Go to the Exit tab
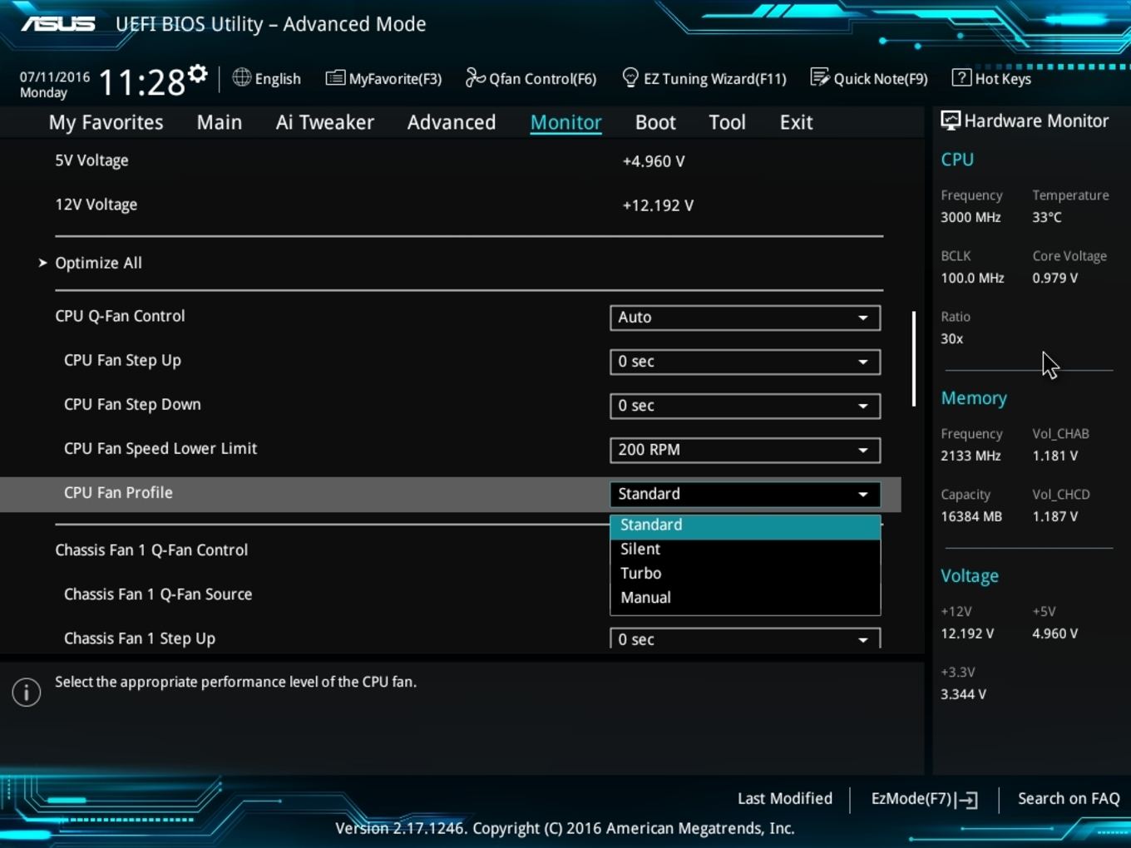This screenshot has height=848, width=1131. click(796, 122)
